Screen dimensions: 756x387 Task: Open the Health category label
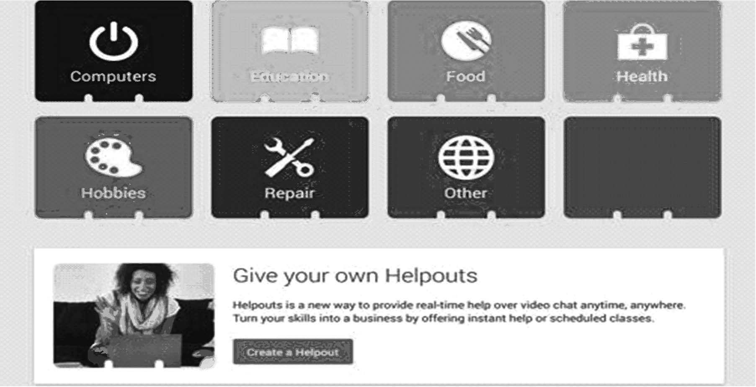[x=642, y=76]
